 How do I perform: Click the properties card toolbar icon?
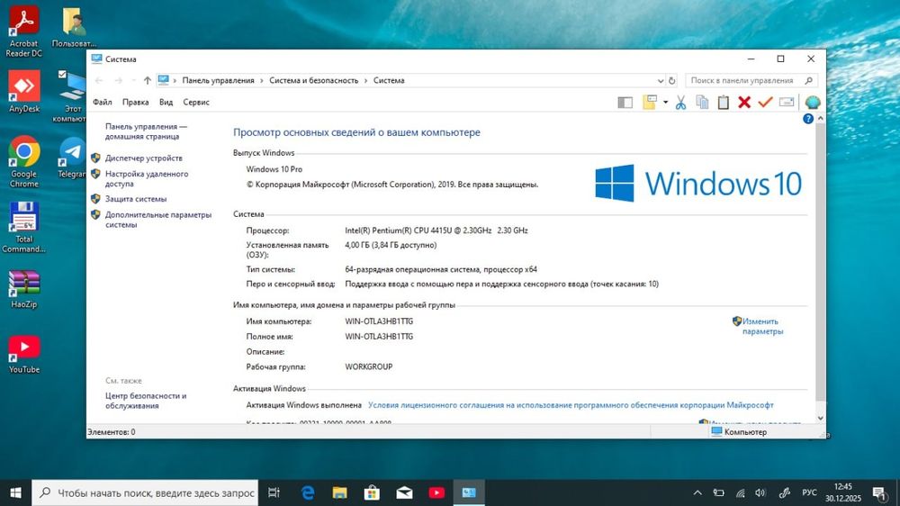(x=787, y=103)
